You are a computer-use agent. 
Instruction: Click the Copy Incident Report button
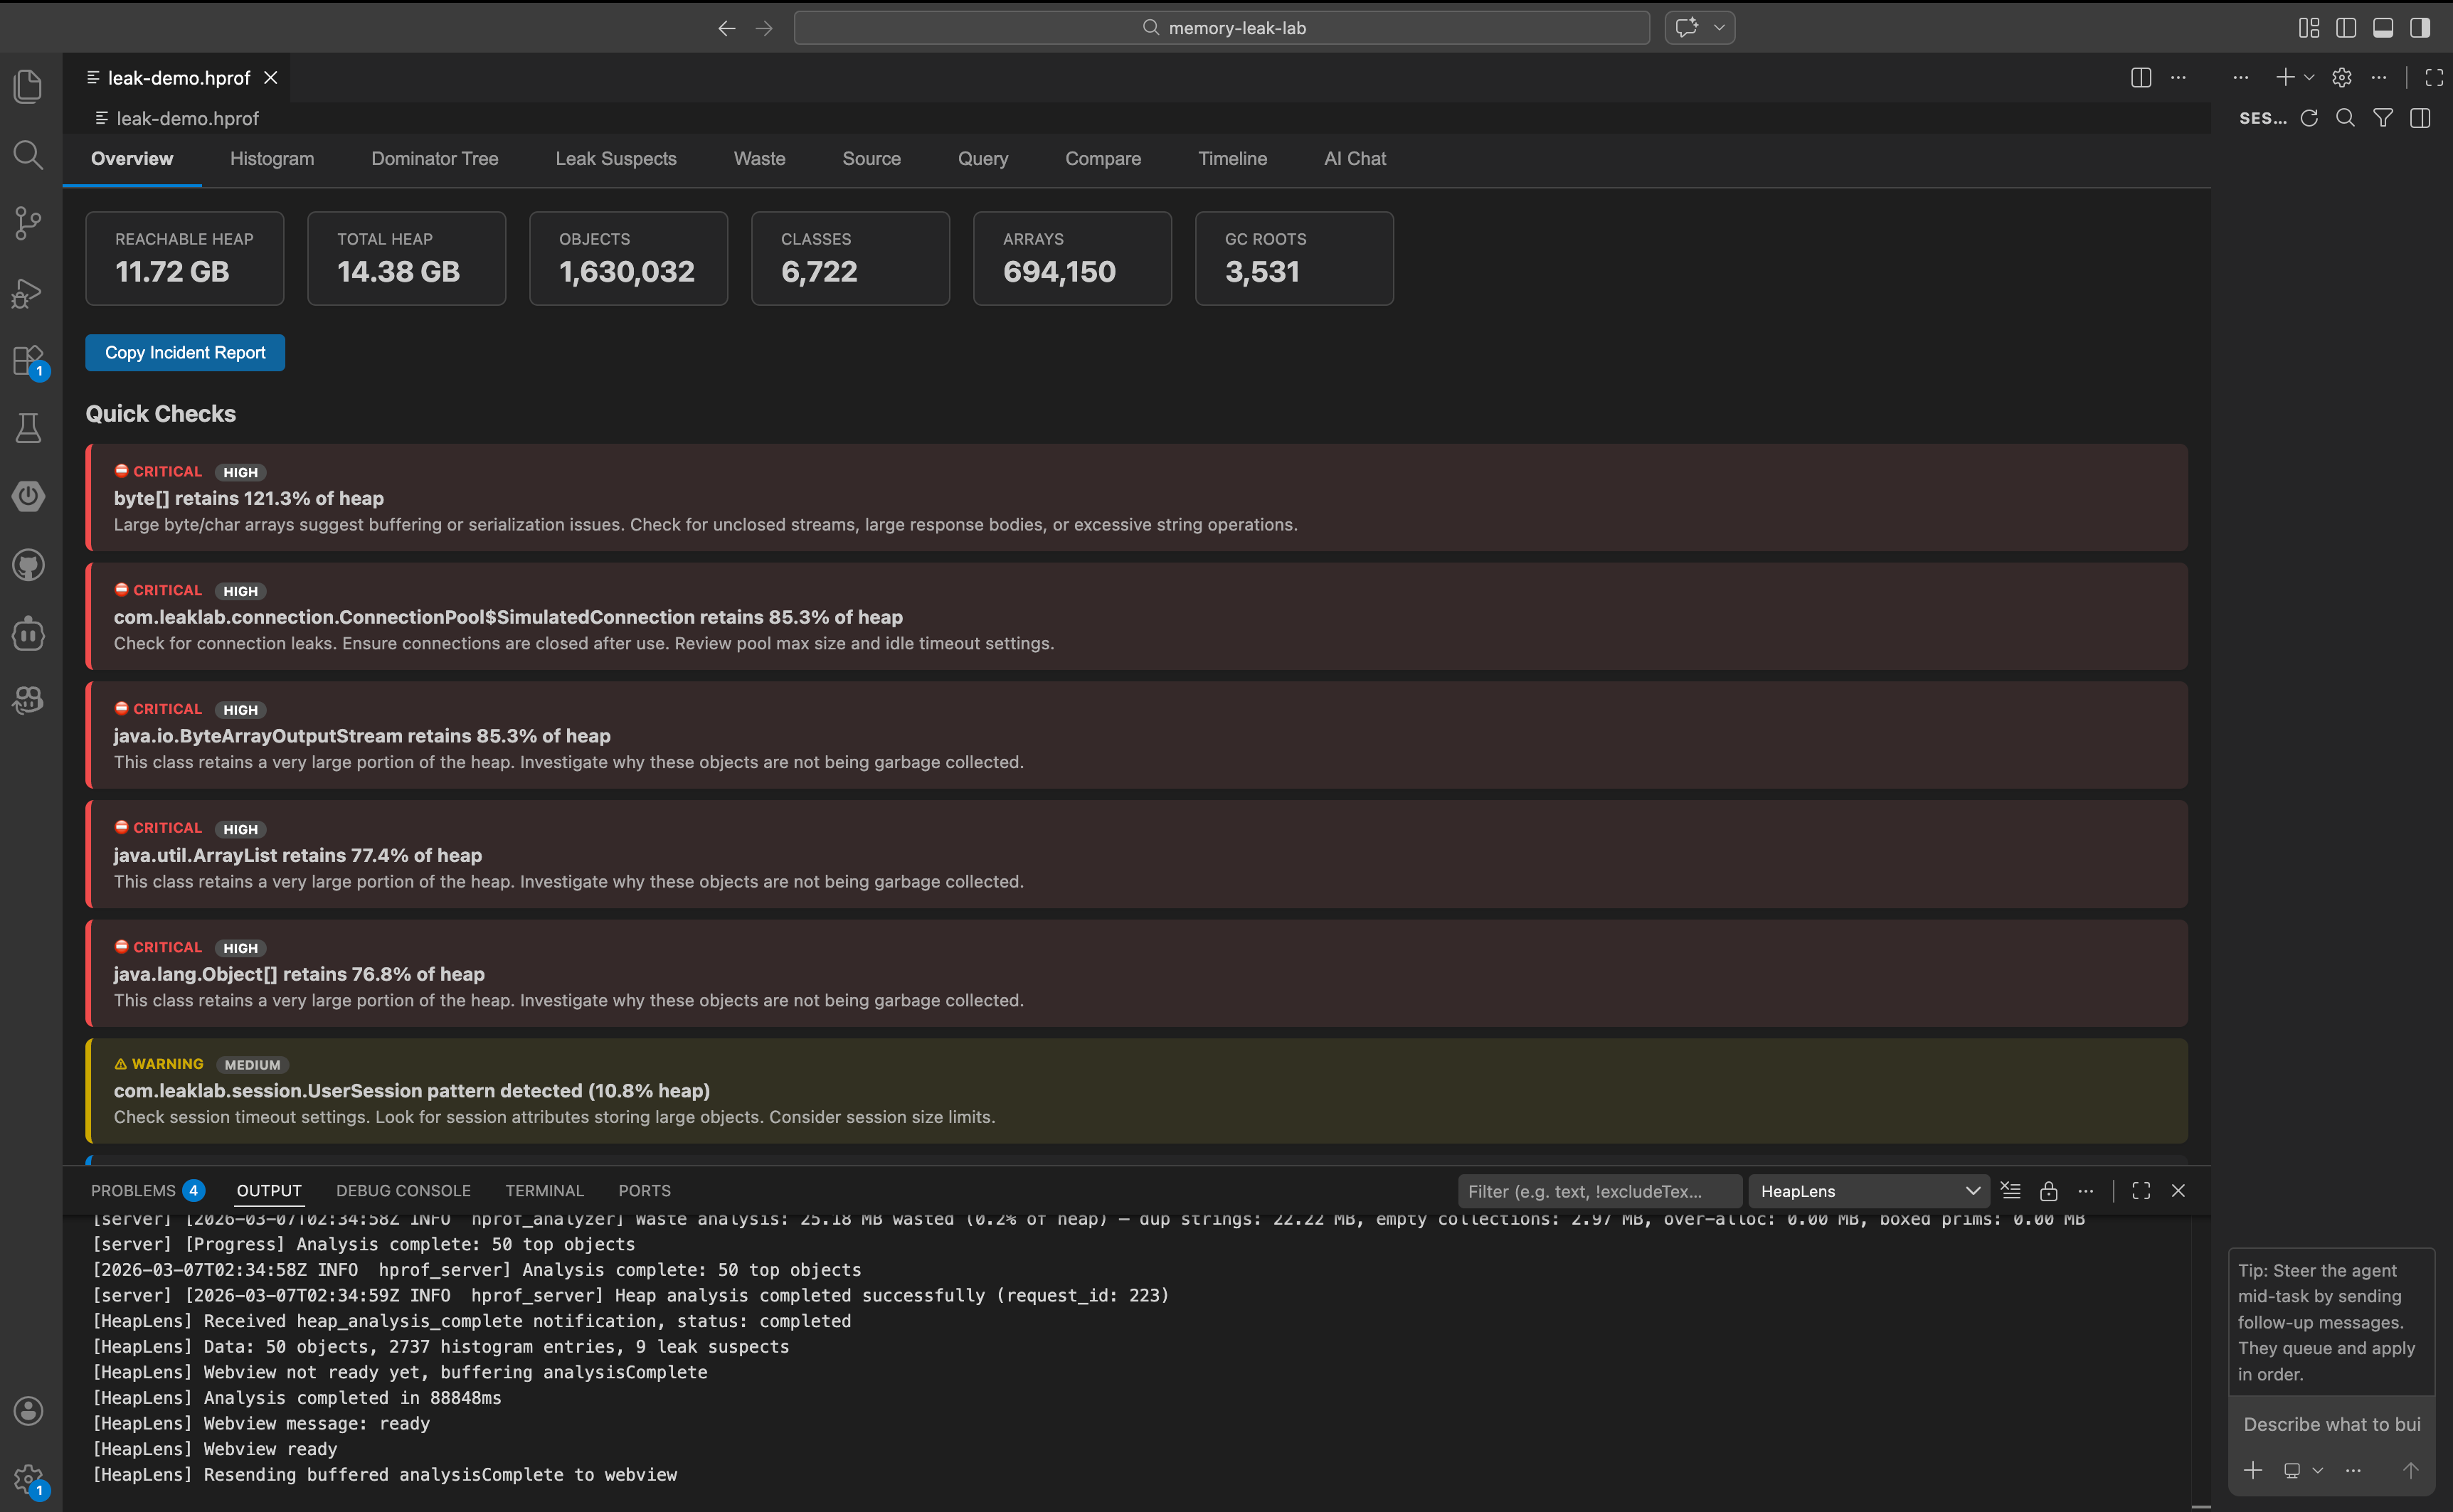point(184,352)
